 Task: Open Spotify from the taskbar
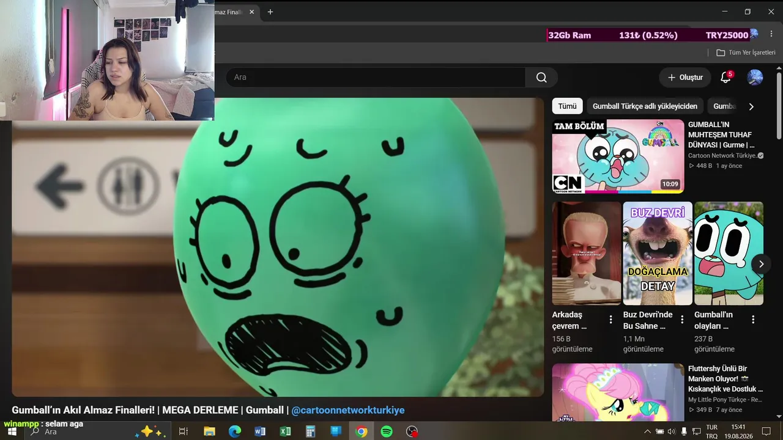point(387,431)
